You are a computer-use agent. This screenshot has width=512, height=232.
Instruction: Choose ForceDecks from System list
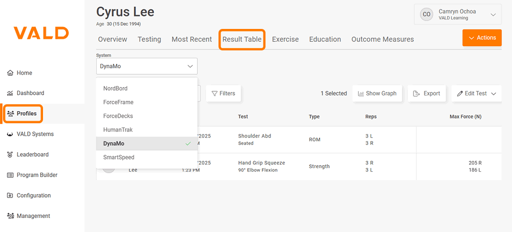click(x=147, y=116)
